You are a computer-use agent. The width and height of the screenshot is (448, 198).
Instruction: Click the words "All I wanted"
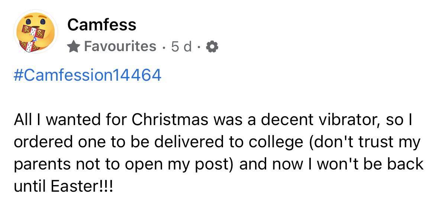pos(52,120)
